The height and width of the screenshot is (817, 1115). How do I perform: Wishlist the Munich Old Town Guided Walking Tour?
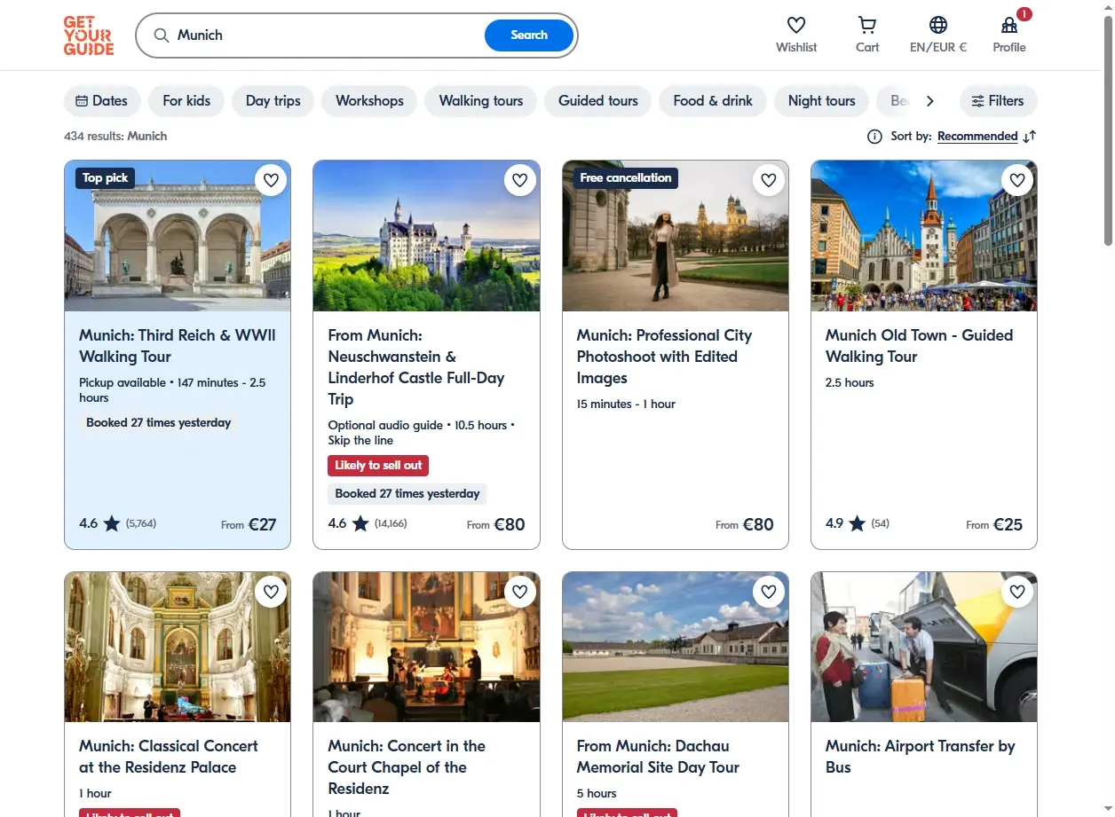[x=1017, y=180]
